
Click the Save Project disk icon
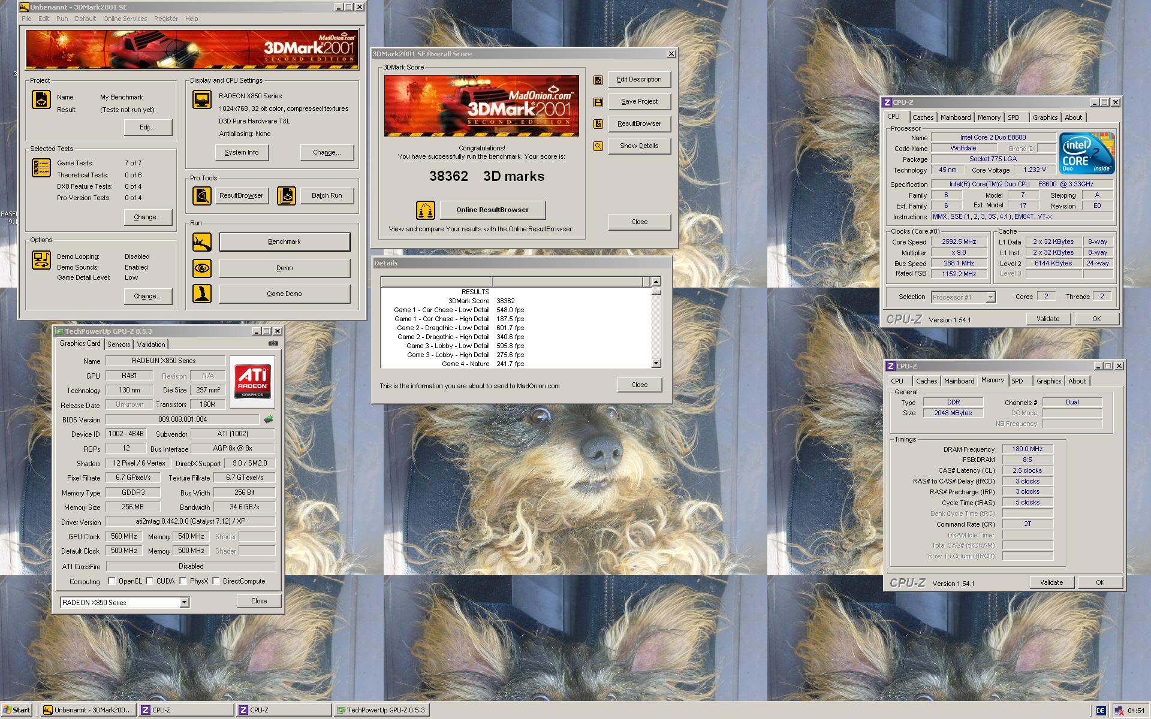(598, 102)
